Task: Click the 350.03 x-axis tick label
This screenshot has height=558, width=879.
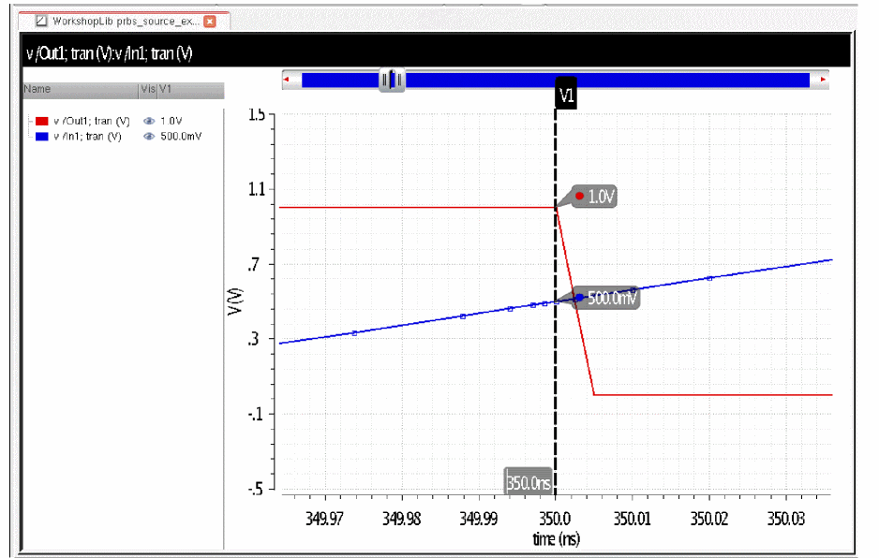Action: pos(786,519)
